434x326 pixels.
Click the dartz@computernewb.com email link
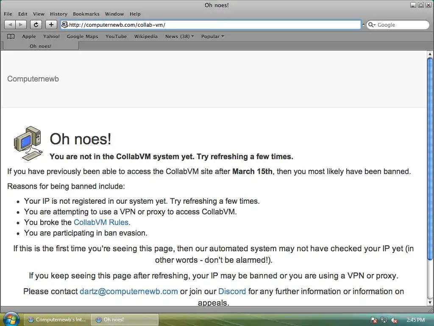[129, 291]
